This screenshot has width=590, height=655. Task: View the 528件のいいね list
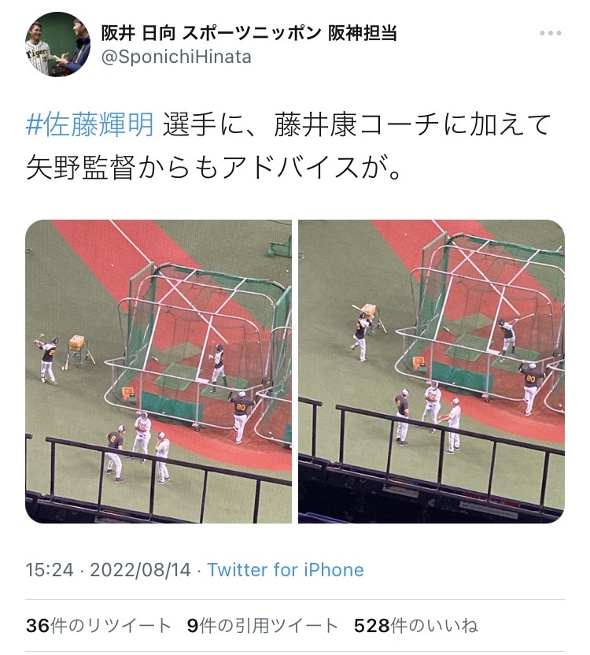pyautogui.click(x=416, y=626)
